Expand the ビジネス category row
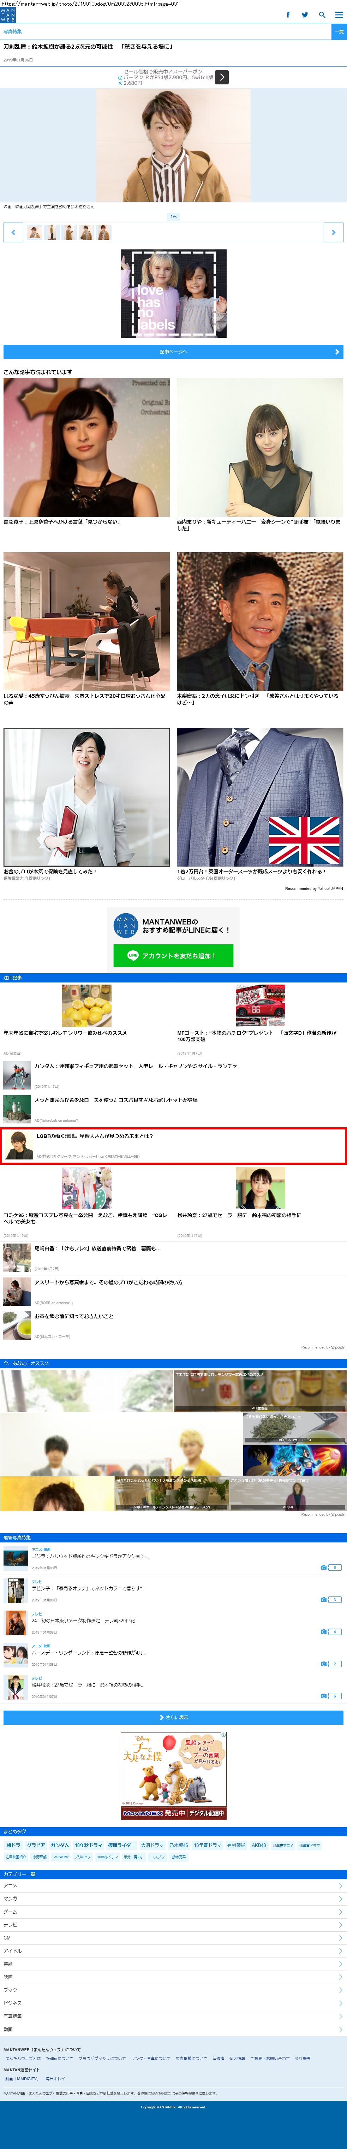Image resolution: width=347 pixels, height=2149 pixels. pyautogui.click(x=174, y=2003)
